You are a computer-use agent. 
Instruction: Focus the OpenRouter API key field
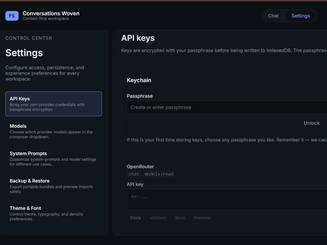tap(227, 199)
